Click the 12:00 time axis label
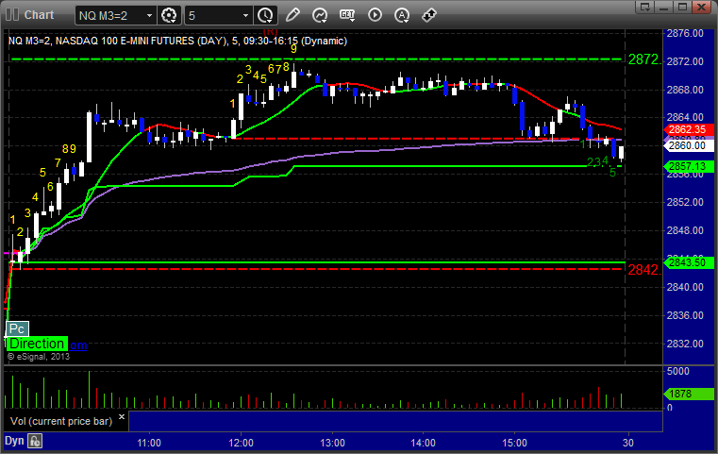Screen dimensions: 718x454 coord(241,443)
